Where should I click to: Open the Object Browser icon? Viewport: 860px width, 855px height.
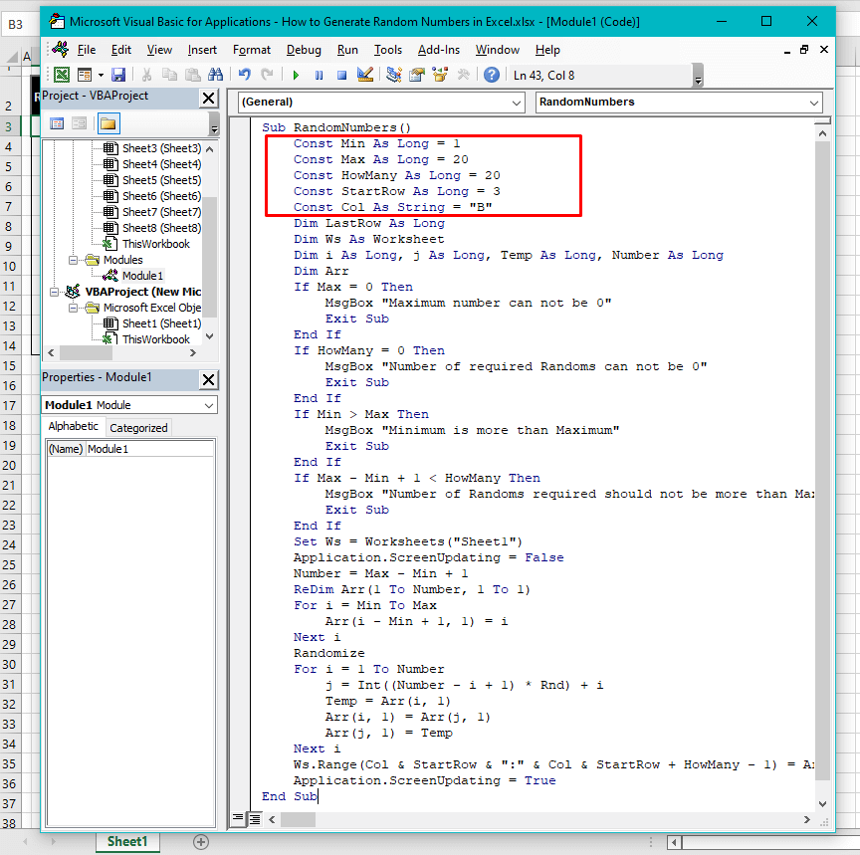coord(439,75)
